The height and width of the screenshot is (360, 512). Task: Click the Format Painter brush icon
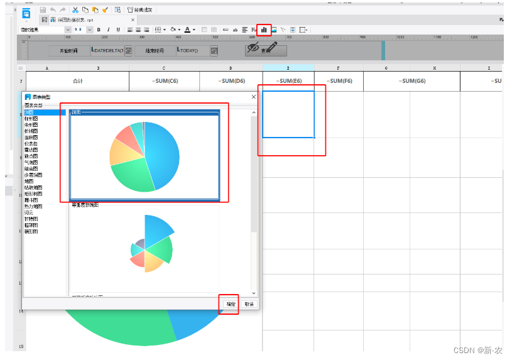pyautogui.click(x=105, y=10)
